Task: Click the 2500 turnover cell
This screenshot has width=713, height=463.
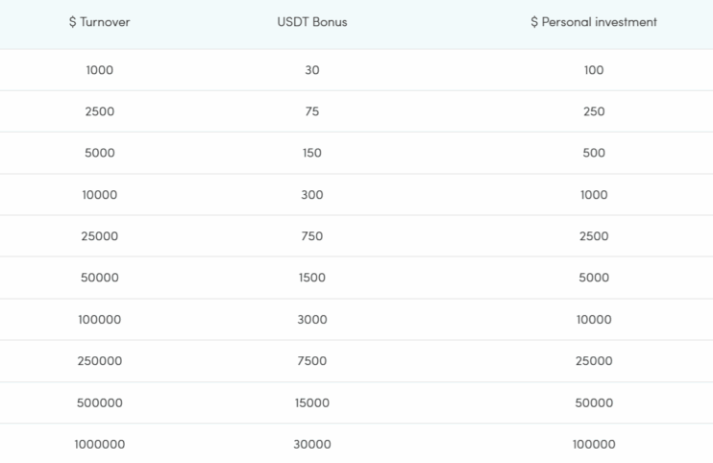Action: [x=100, y=111]
